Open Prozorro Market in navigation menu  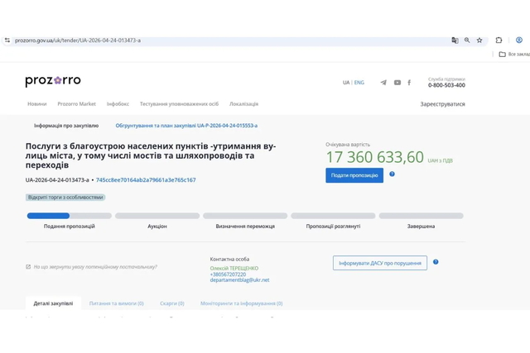pos(76,104)
